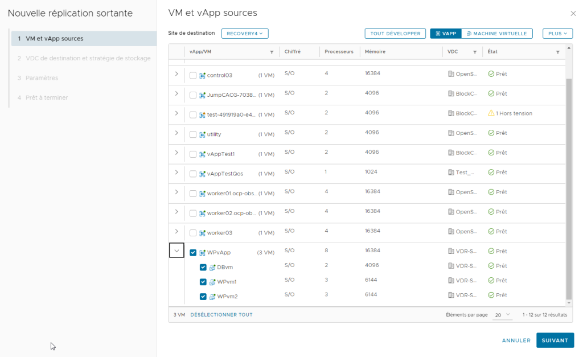Click the warning vApp icon beside test-491919a0-e4
The width and height of the screenshot is (583, 357).
[x=202, y=115]
